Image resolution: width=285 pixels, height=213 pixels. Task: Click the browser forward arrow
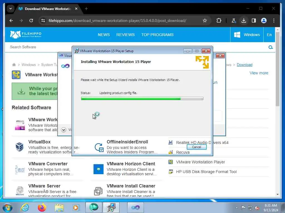point(21,21)
